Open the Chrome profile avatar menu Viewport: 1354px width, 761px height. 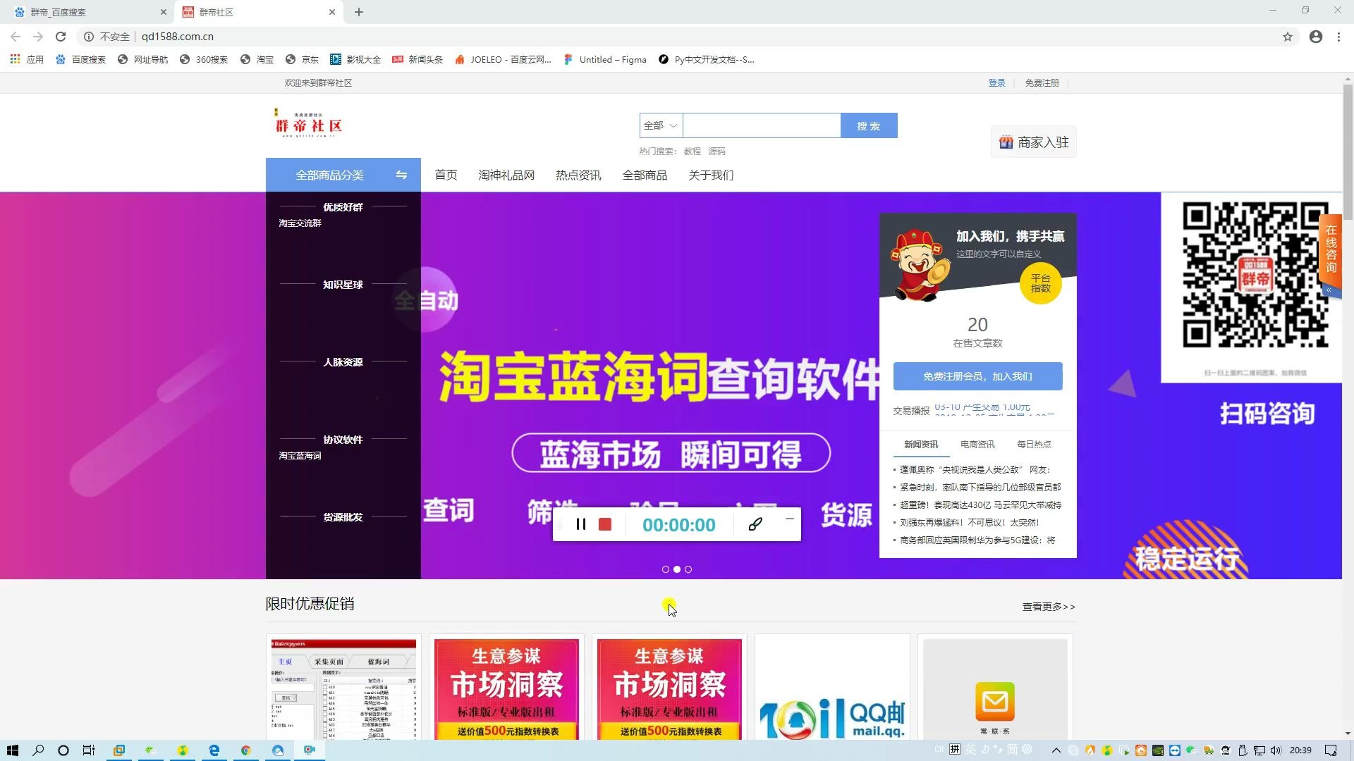tap(1316, 37)
